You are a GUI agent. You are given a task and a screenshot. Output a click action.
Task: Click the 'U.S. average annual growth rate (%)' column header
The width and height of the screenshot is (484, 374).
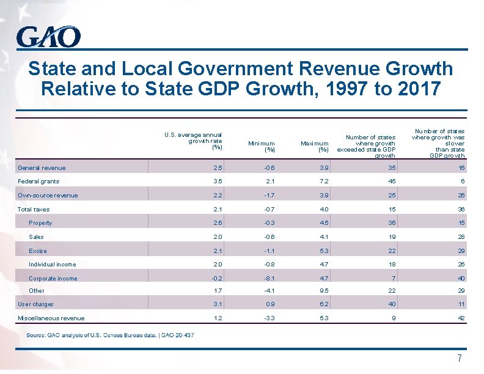193,141
